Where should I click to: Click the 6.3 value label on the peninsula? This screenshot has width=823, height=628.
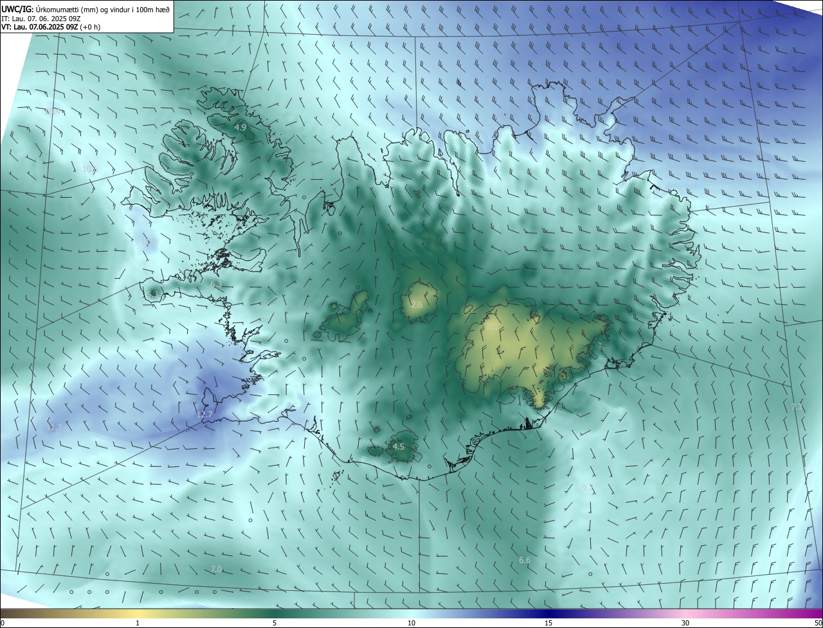click(216, 284)
